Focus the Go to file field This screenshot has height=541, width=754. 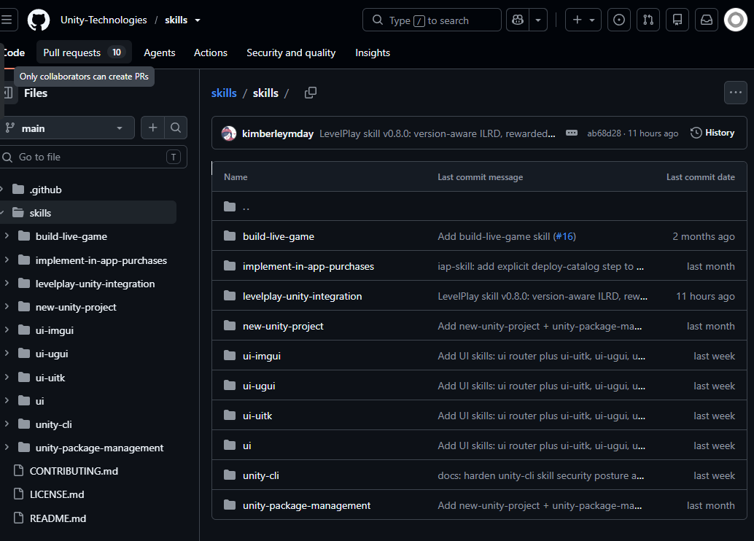click(x=93, y=157)
